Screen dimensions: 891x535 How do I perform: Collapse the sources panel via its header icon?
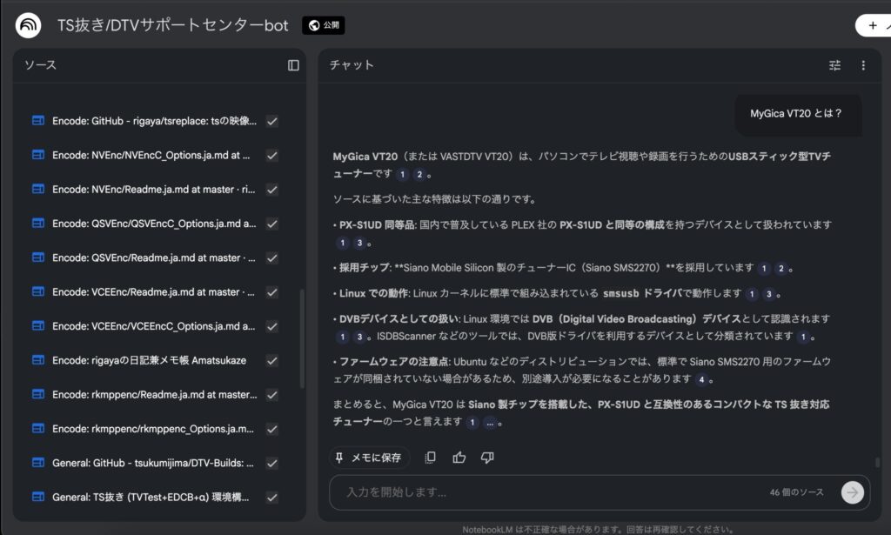pos(293,65)
